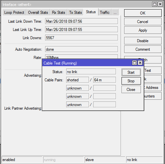
Task: Cancel the interface changes
Action: click(143, 22)
